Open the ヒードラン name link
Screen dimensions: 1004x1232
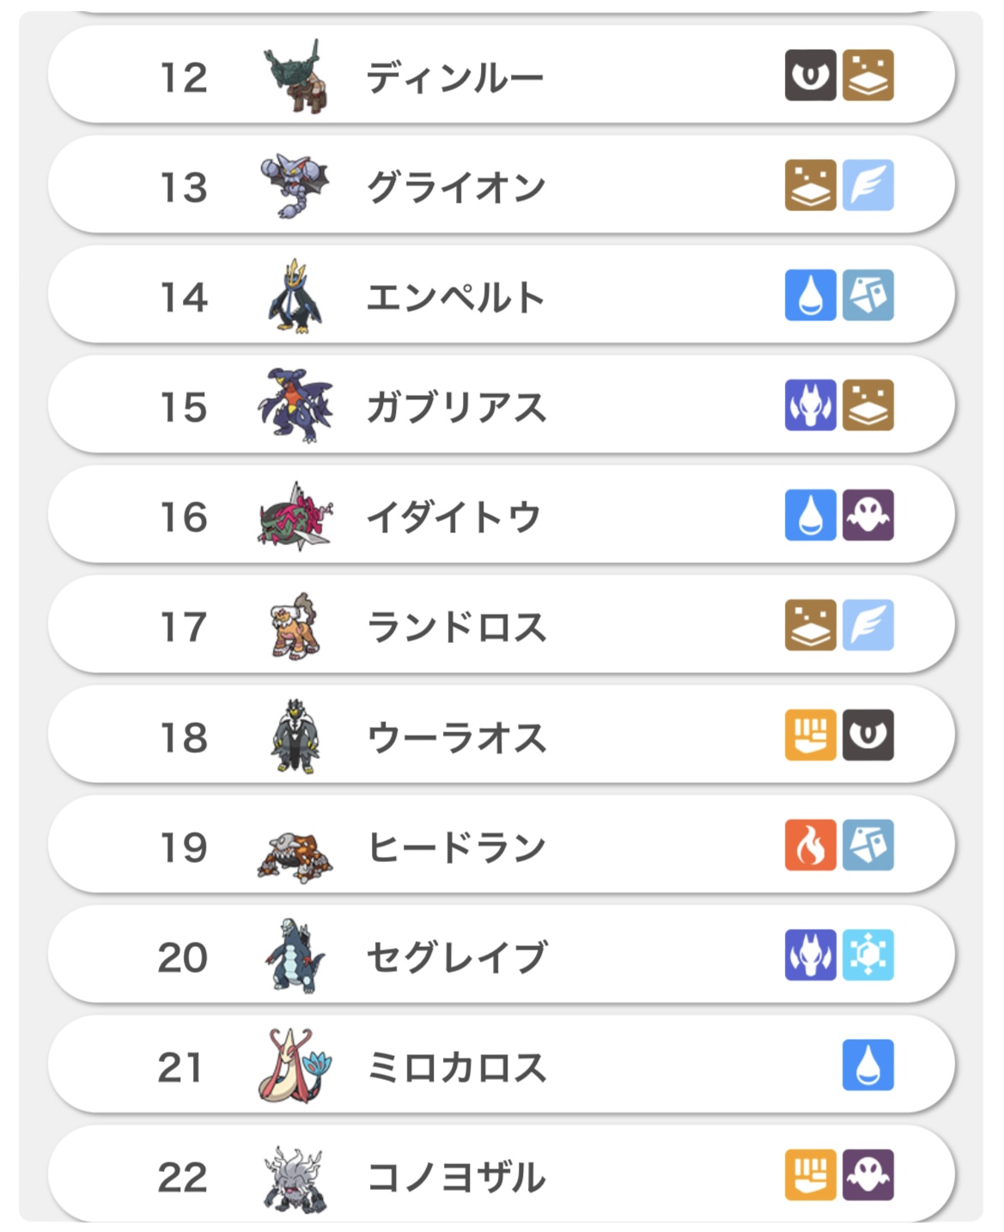coord(456,847)
